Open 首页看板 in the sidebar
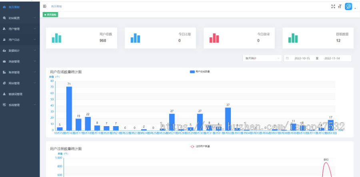 point(20,7)
